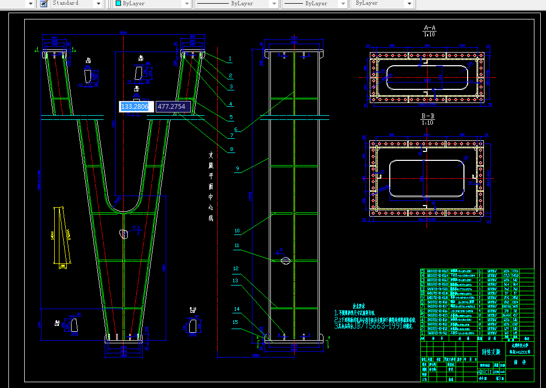
Task: Click the cyan ByLayer color swatch
Action: (118, 4)
